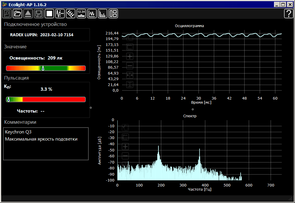Click the 209 лк illuminance reading
The width and height of the screenshot is (295, 203).
coord(55,58)
